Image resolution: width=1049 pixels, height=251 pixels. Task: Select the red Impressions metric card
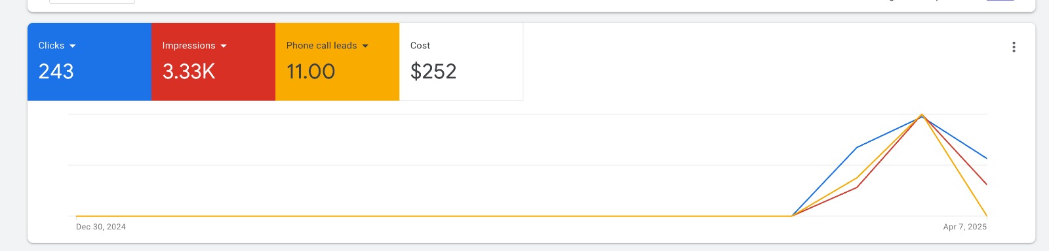(213, 61)
